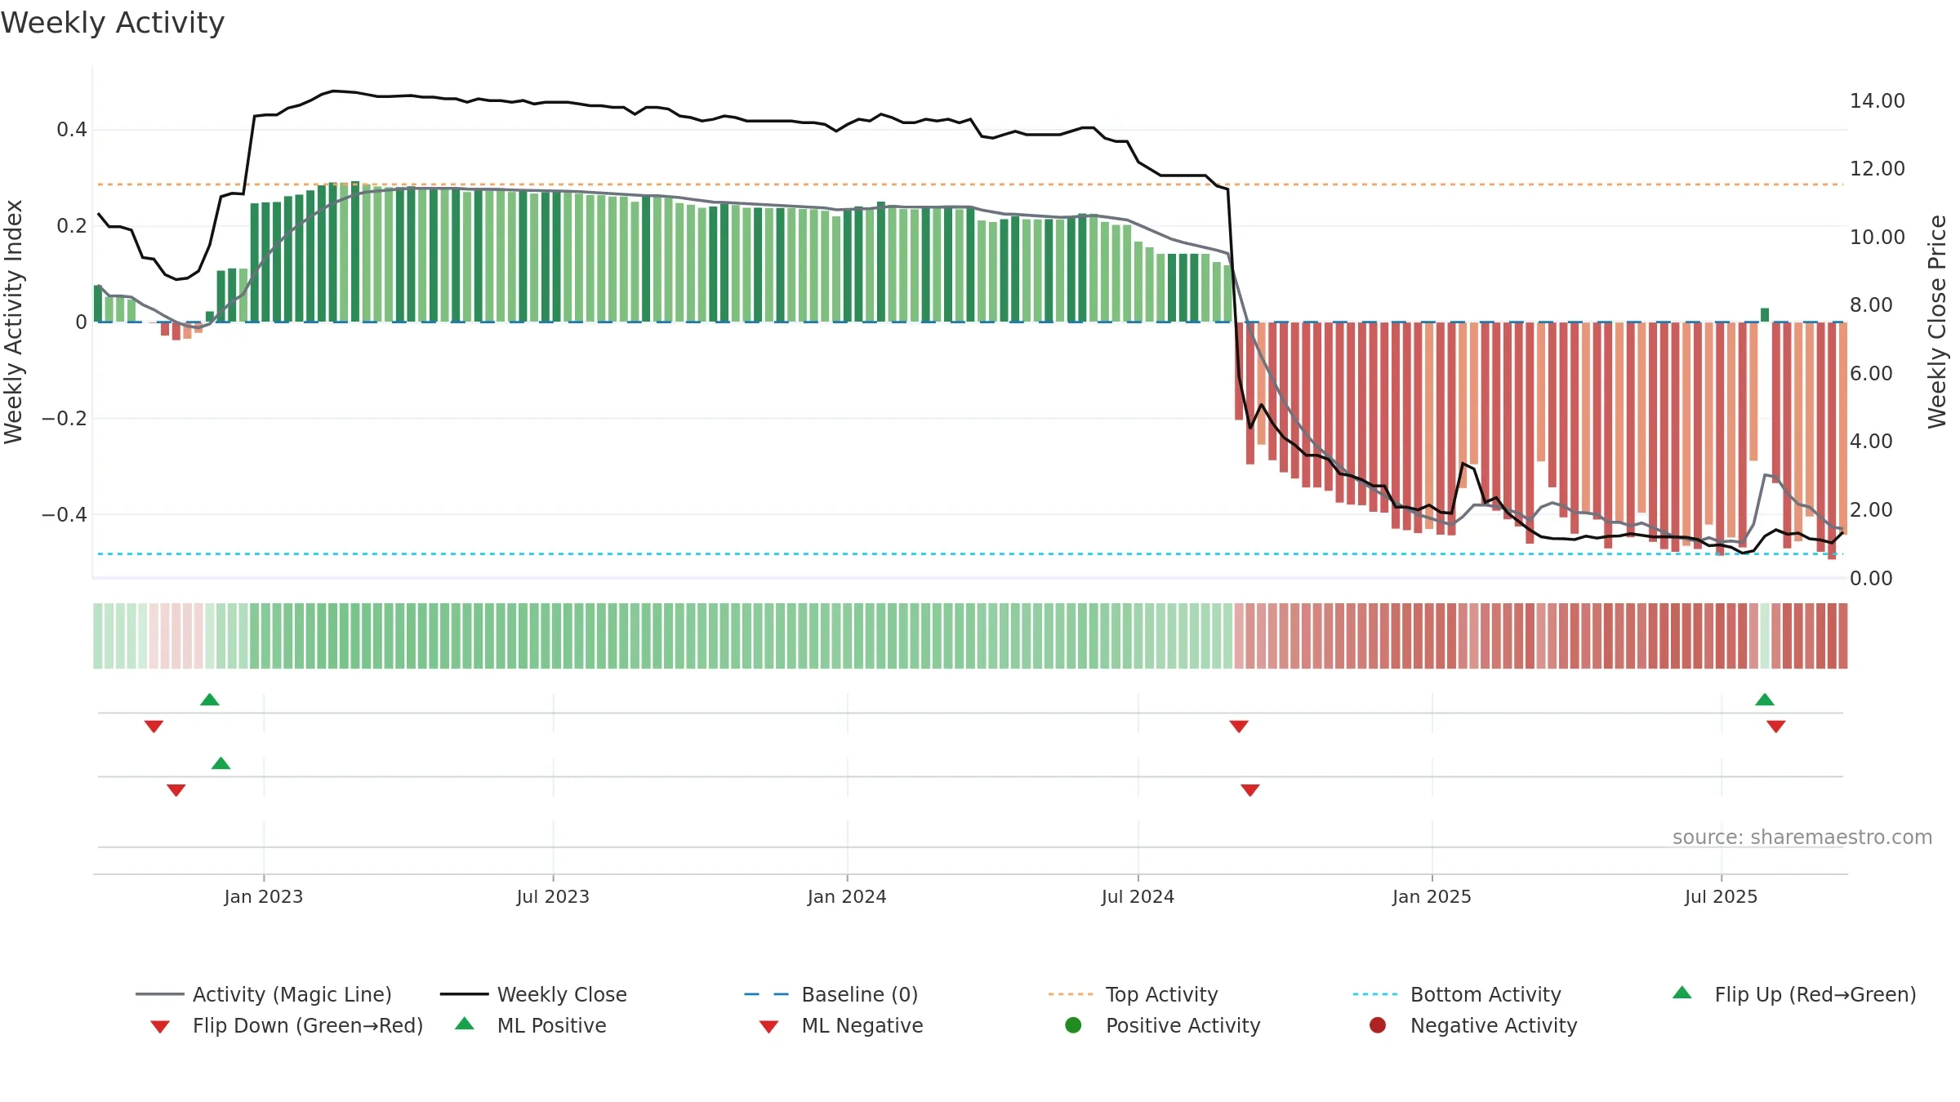Click the Jul 2023 axis label
Screen dimensions: 1960x1102
click(553, 897)
